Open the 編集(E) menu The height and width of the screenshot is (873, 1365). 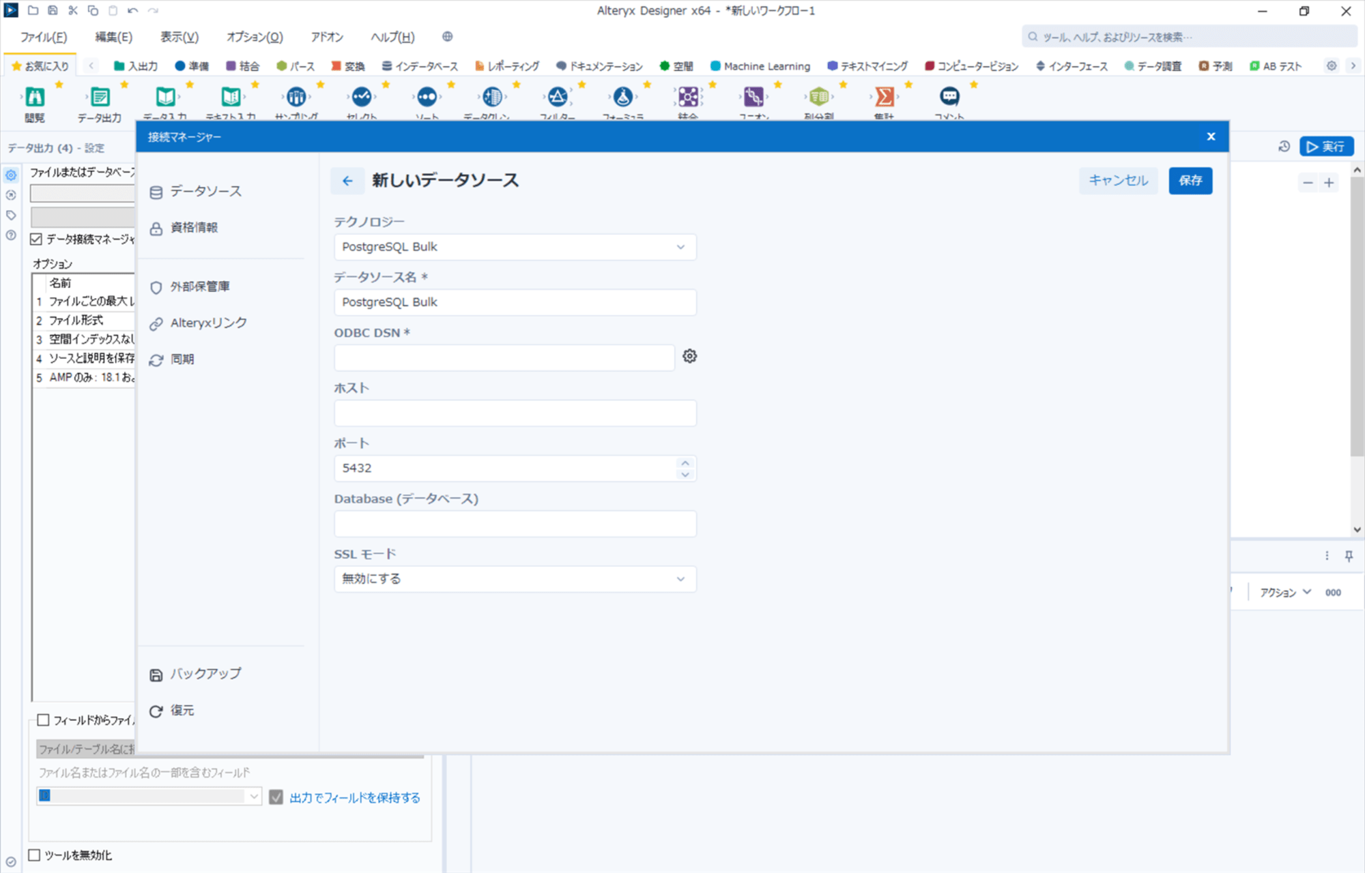(114, 37)
